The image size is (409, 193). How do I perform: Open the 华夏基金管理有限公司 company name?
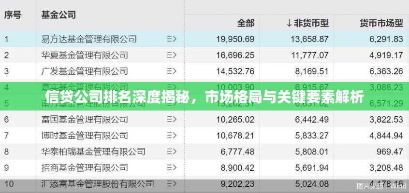(85, 55)
